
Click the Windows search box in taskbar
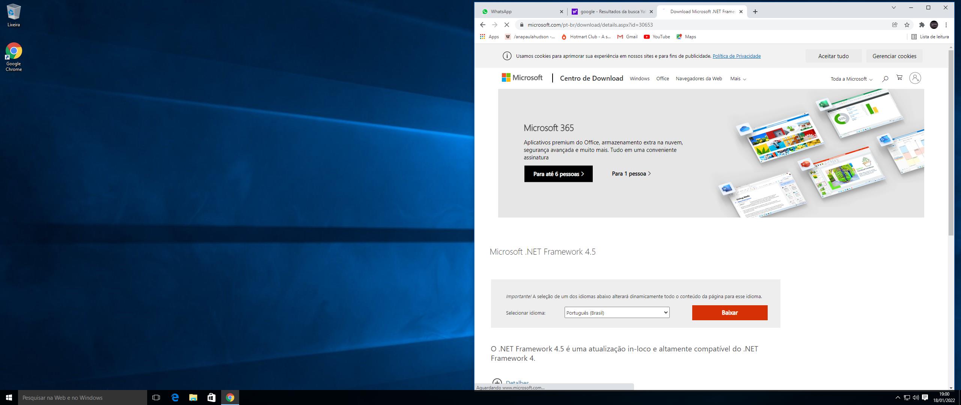point(83,397)
